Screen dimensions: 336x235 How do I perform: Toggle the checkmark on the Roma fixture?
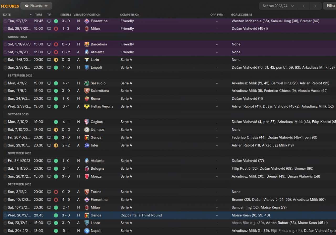[x=5, y=99]
